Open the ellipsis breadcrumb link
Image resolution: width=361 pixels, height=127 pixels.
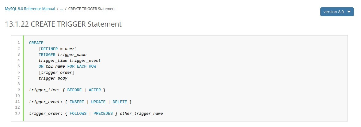click(x=62, y=9)
